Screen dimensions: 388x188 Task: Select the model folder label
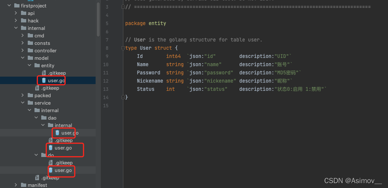click(41, 58)
